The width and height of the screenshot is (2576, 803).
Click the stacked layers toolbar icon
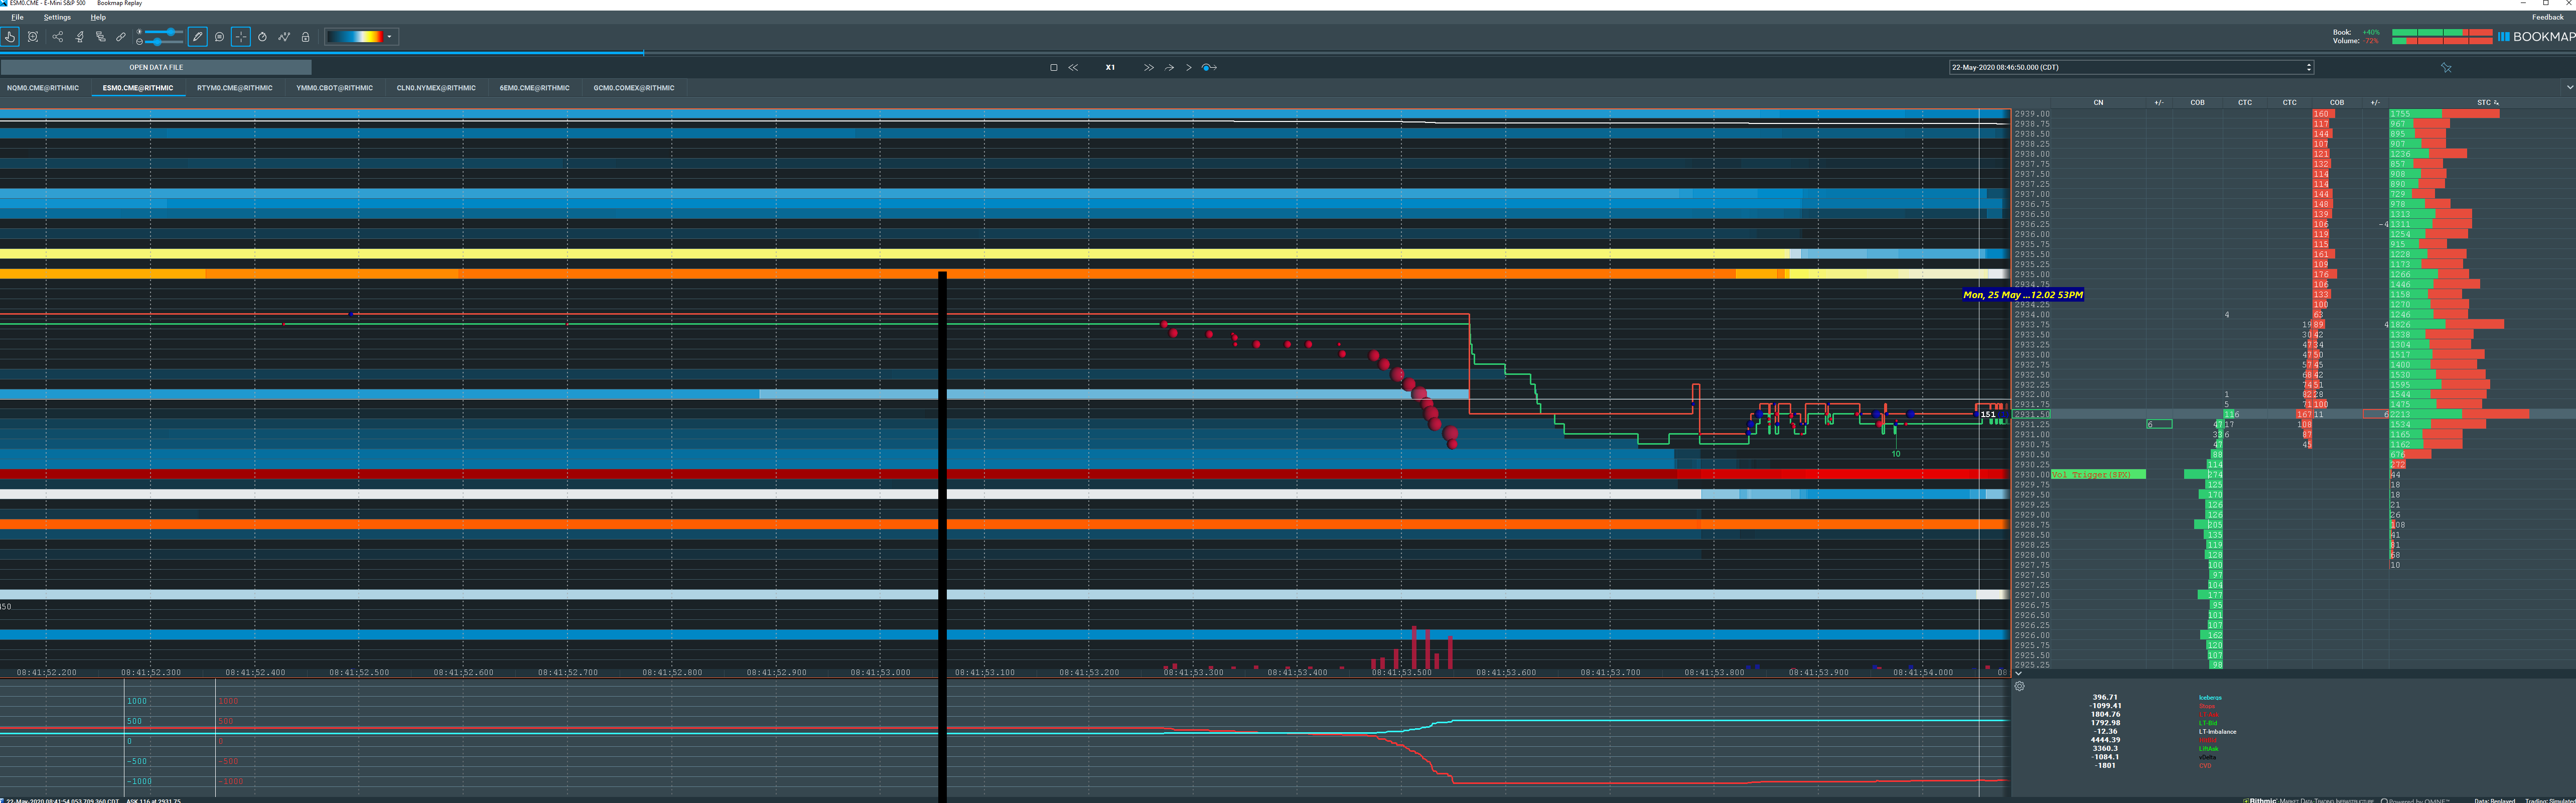(100, 37)
